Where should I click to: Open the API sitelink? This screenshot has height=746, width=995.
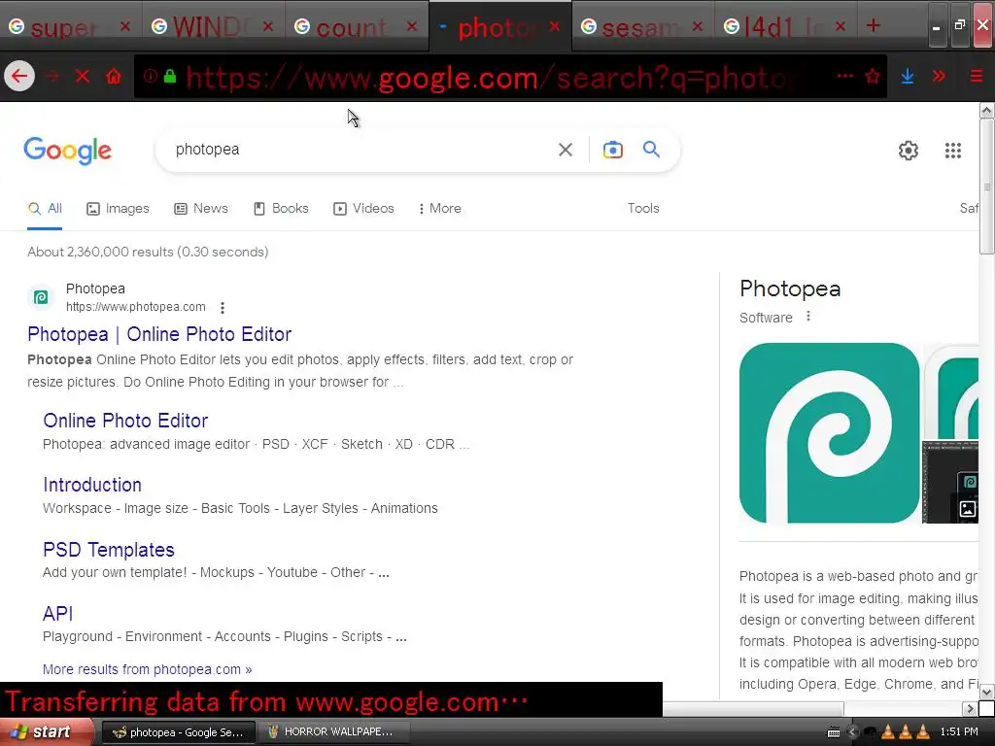point(57,614)
